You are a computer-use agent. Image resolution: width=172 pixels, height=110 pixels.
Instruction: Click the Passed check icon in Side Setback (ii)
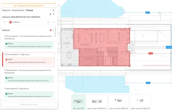coord(6,94)
